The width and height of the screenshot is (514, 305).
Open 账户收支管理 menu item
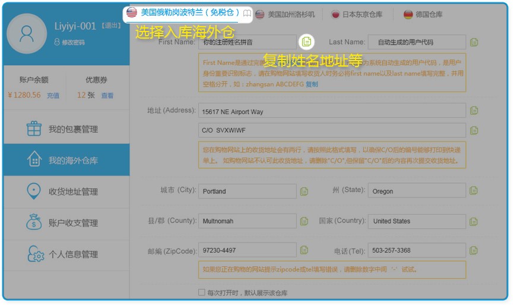click(66, 223)
